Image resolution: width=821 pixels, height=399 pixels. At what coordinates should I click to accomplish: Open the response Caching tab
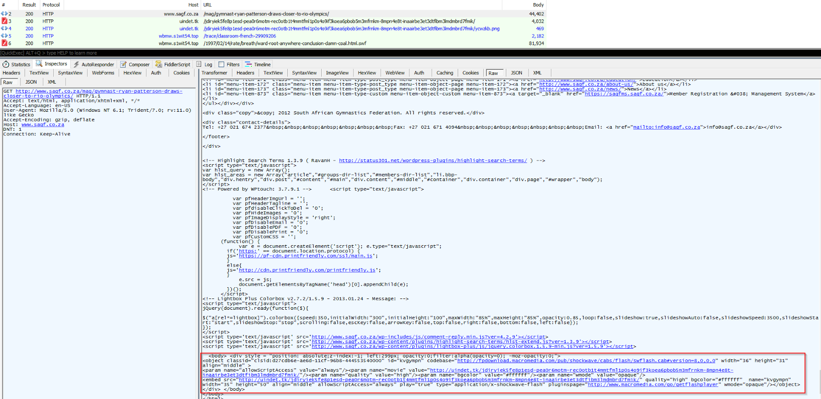(x=444, y=73)
